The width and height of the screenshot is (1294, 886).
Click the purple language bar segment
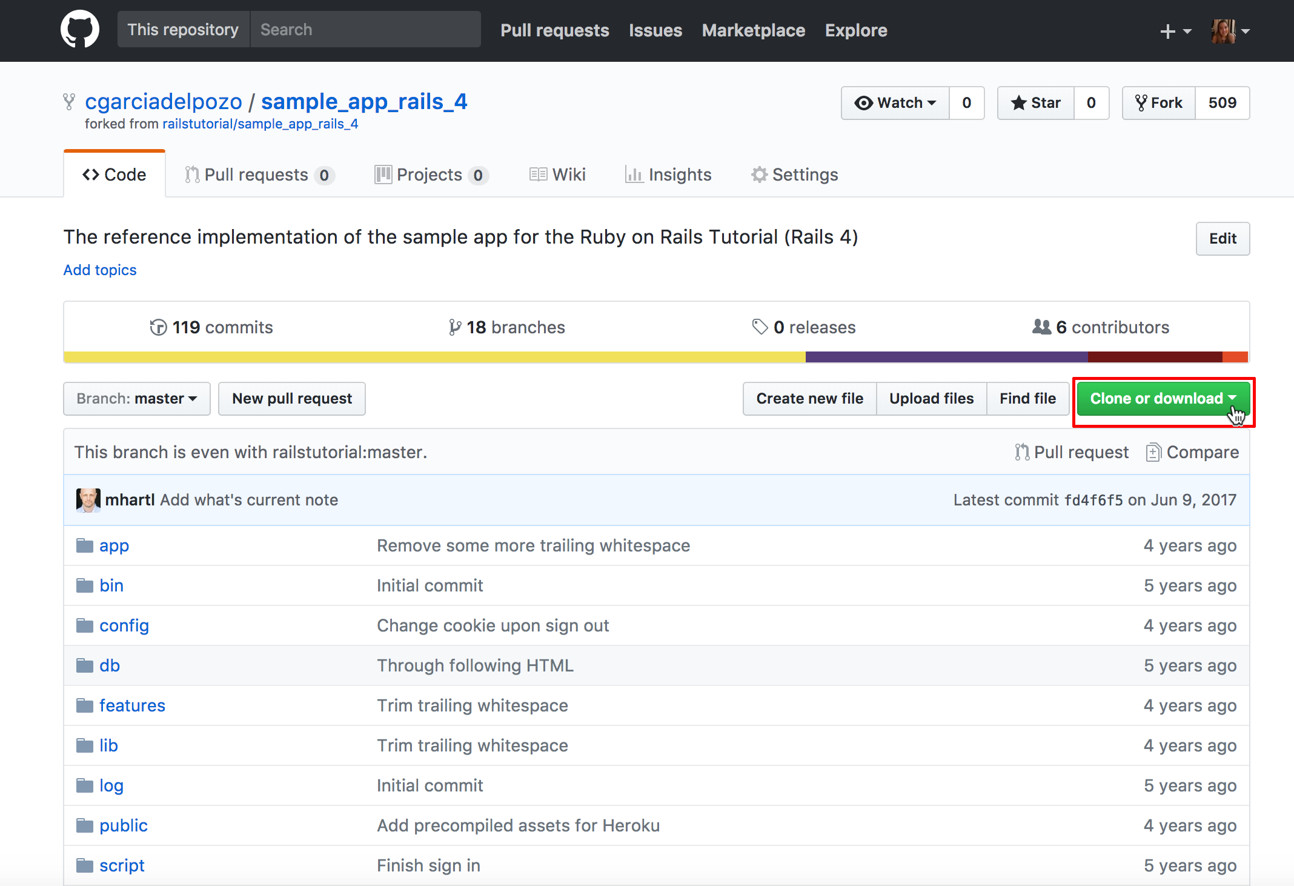[x=947, y=357]
